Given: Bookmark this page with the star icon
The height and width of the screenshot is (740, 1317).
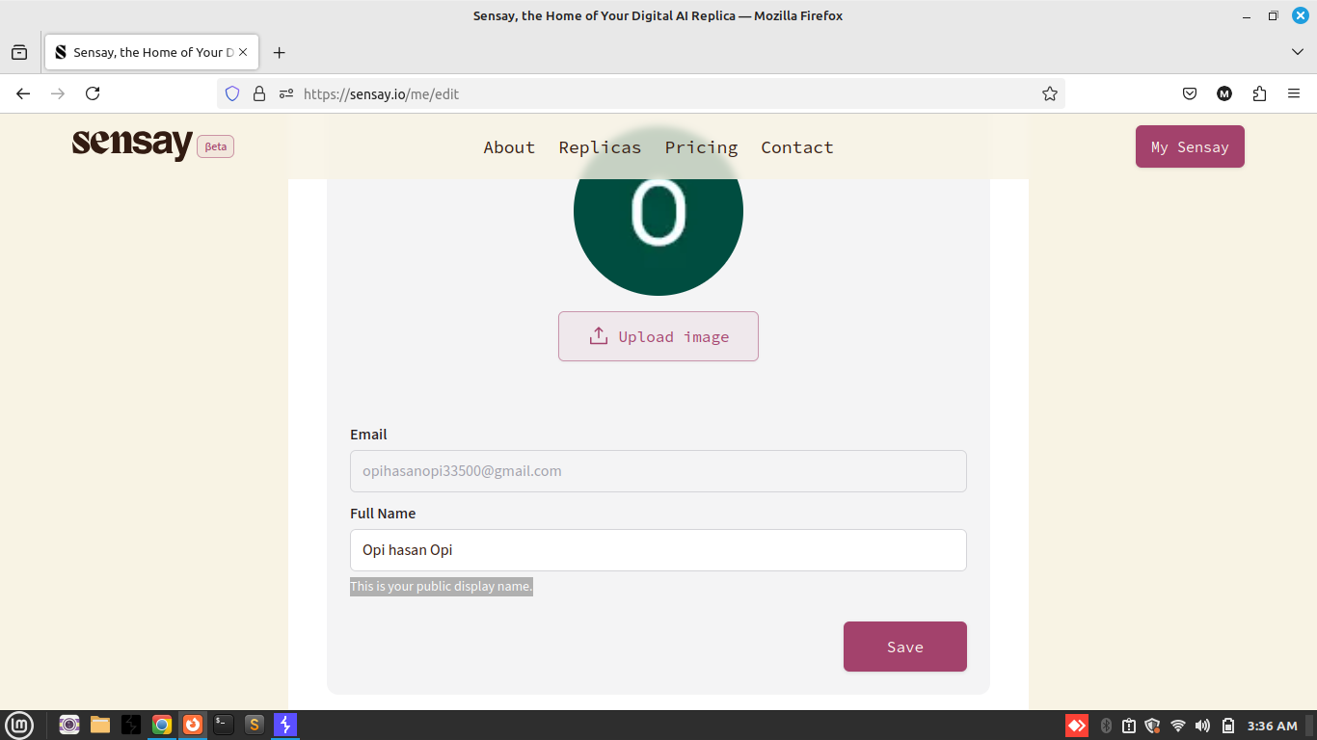Looking at the screenshot, I should pyautogui.click(x=1050, y=93).
